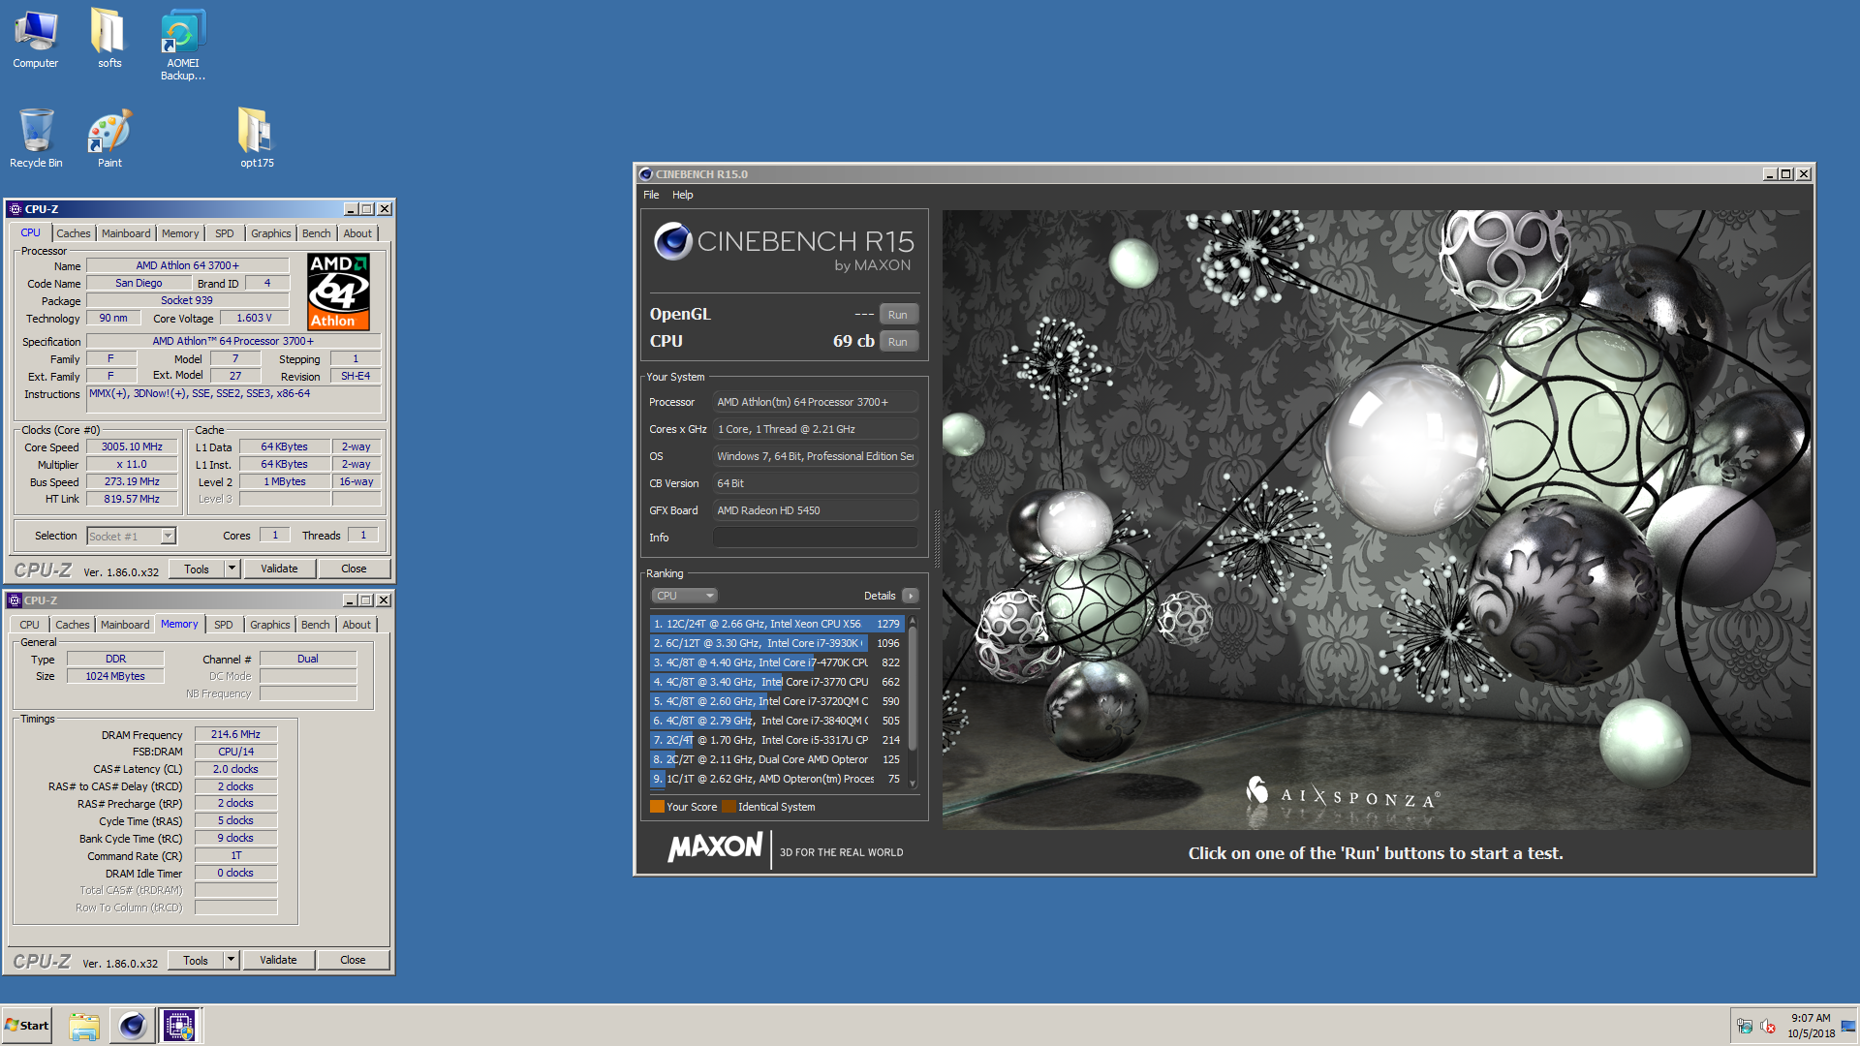
Task: Launch AOMEI Backupper desktop shortcut
Action: pyautogui.click(x=182, y=45)
